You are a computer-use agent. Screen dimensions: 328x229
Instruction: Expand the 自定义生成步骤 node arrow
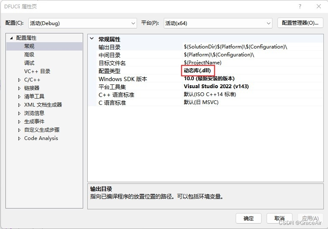click(x=19, y=130)
